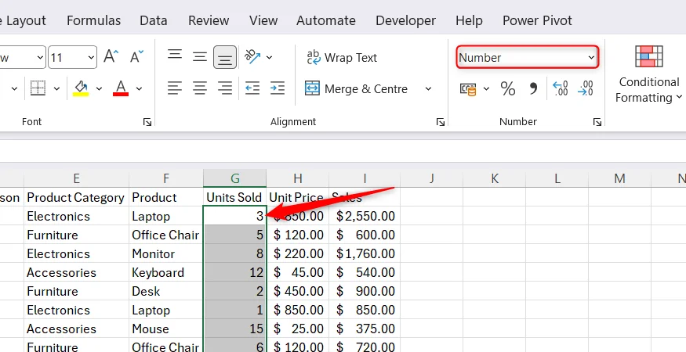Click the Product Category header cell
The height and width of the screenshot is (352, 686).
pos(77,197)
